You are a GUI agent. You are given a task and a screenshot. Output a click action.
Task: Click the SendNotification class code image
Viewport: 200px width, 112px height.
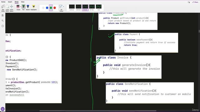tap(150, 93)
